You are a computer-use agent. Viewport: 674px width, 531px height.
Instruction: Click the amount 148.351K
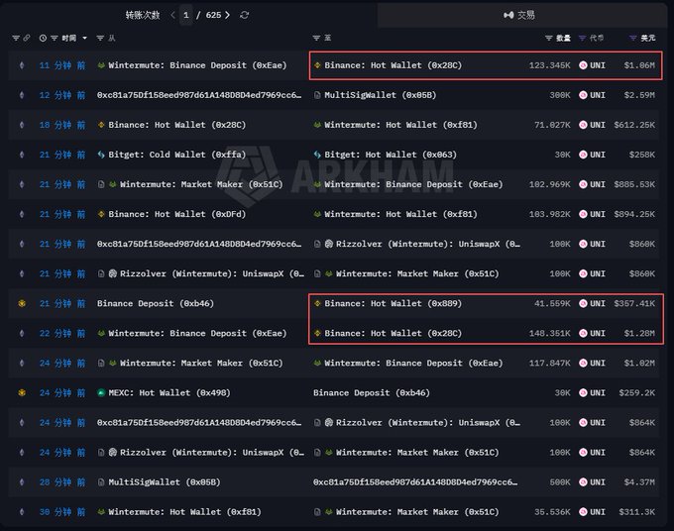tap(550, 333)
